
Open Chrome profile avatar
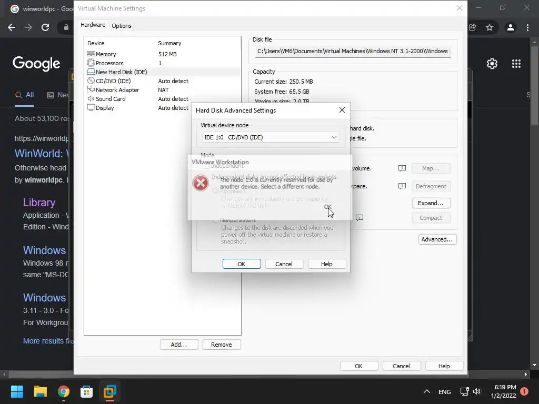[x=511, y=27]
